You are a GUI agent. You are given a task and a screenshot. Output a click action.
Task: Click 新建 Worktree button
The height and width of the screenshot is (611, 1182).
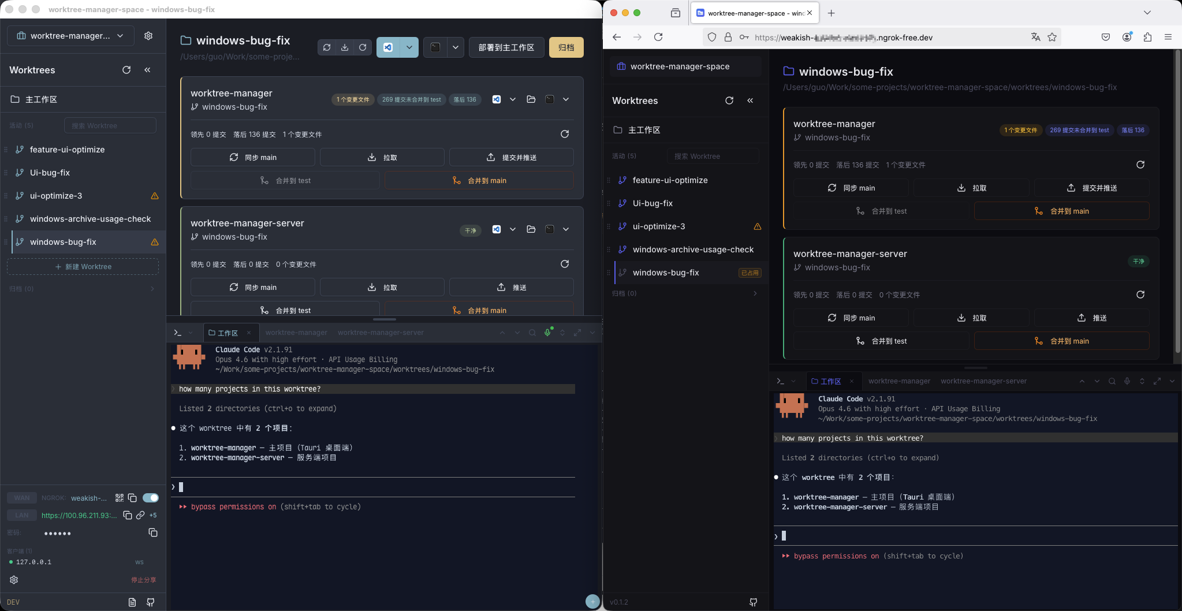tap(83, 267)
